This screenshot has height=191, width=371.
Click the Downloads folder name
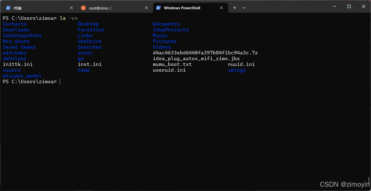(16, 30)
